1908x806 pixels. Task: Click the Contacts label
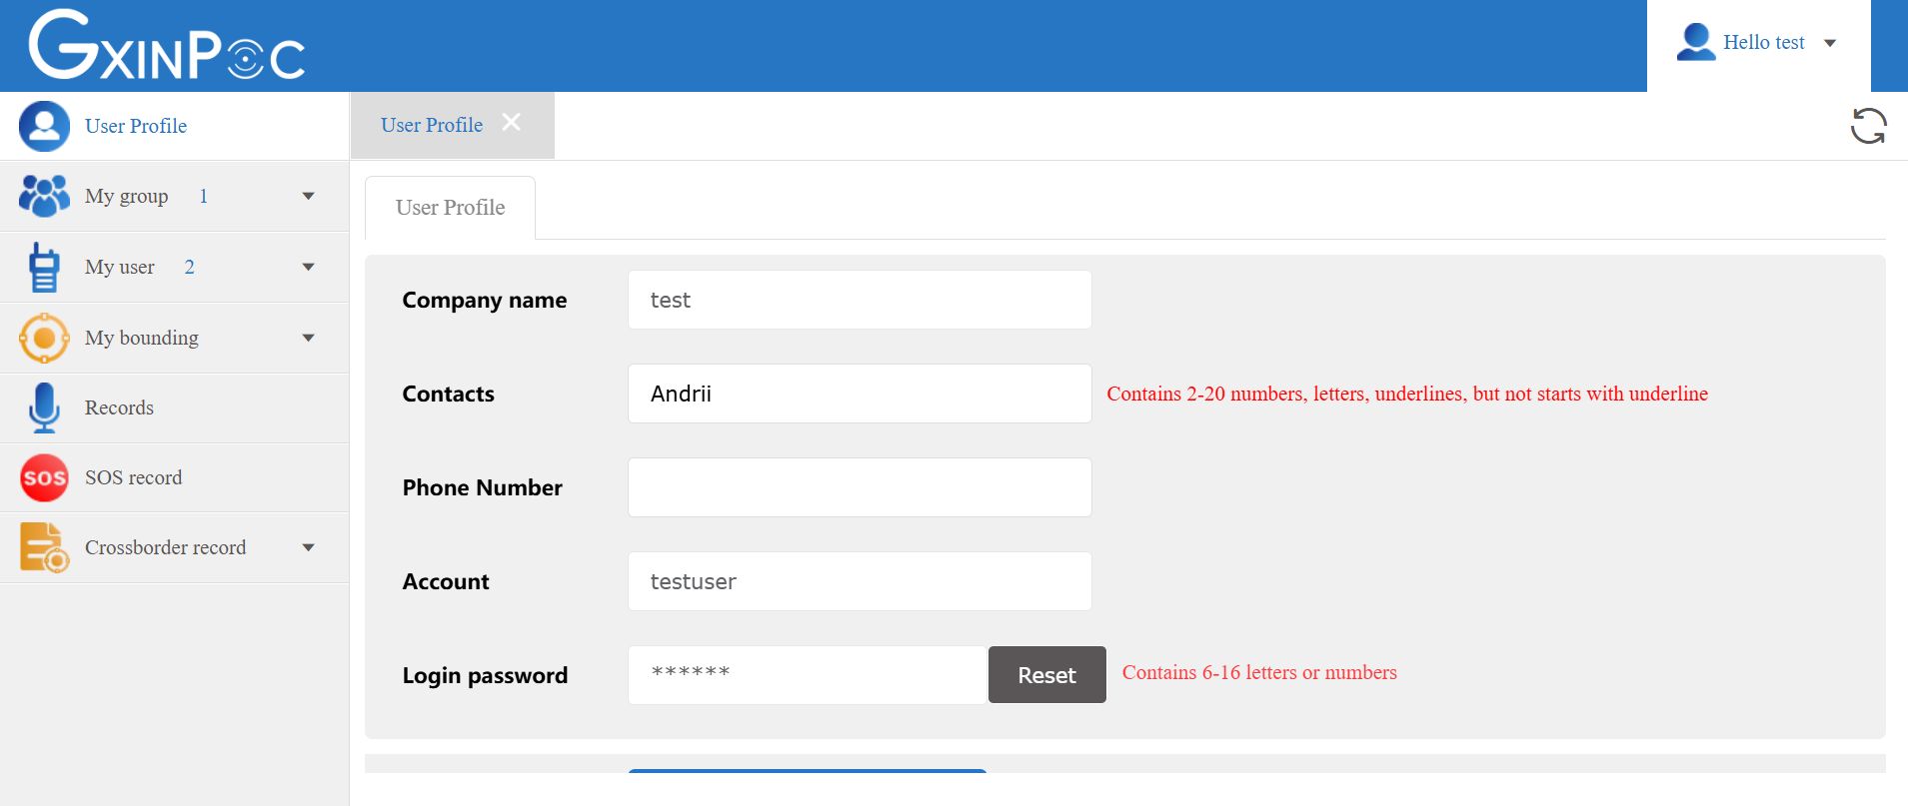(448, 394)
